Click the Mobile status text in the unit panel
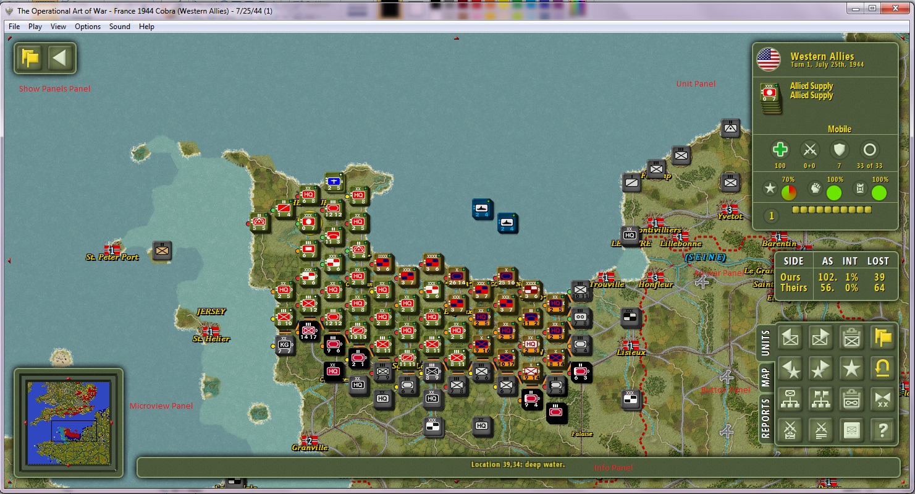The width and height of the screenshot is (915, 494). [840, 129]
